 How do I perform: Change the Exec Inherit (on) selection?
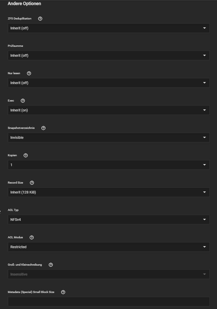pos(109,110)
